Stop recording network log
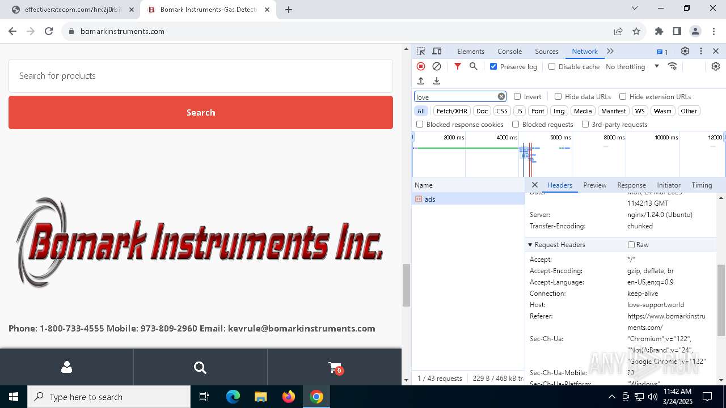The width and height of the screenshot is (726, 408). point(421,66)
